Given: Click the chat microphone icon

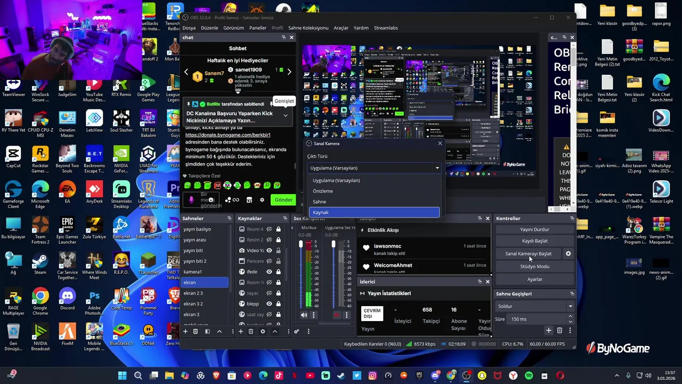Looking at the screenshot, I should [x=191, y=199].
